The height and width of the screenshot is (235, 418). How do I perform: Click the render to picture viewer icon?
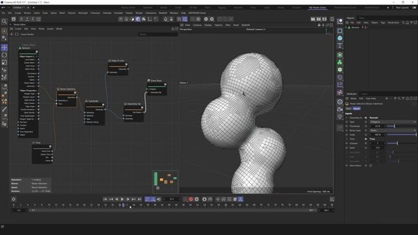(319, 19)
